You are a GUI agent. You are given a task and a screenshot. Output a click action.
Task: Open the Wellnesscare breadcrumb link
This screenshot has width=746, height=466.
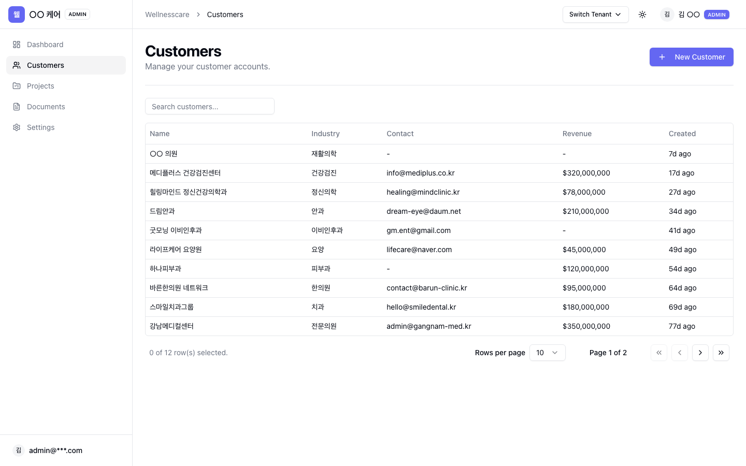coord(167,14)
